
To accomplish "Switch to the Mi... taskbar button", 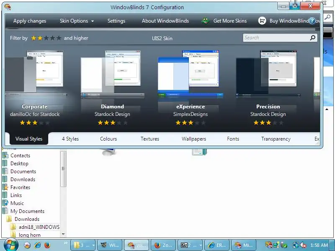I will 244,245.
